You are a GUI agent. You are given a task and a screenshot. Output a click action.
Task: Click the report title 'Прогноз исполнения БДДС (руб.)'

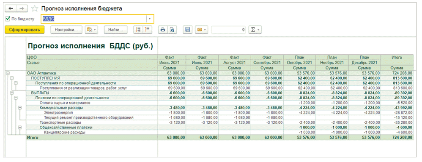pos(90,46)
